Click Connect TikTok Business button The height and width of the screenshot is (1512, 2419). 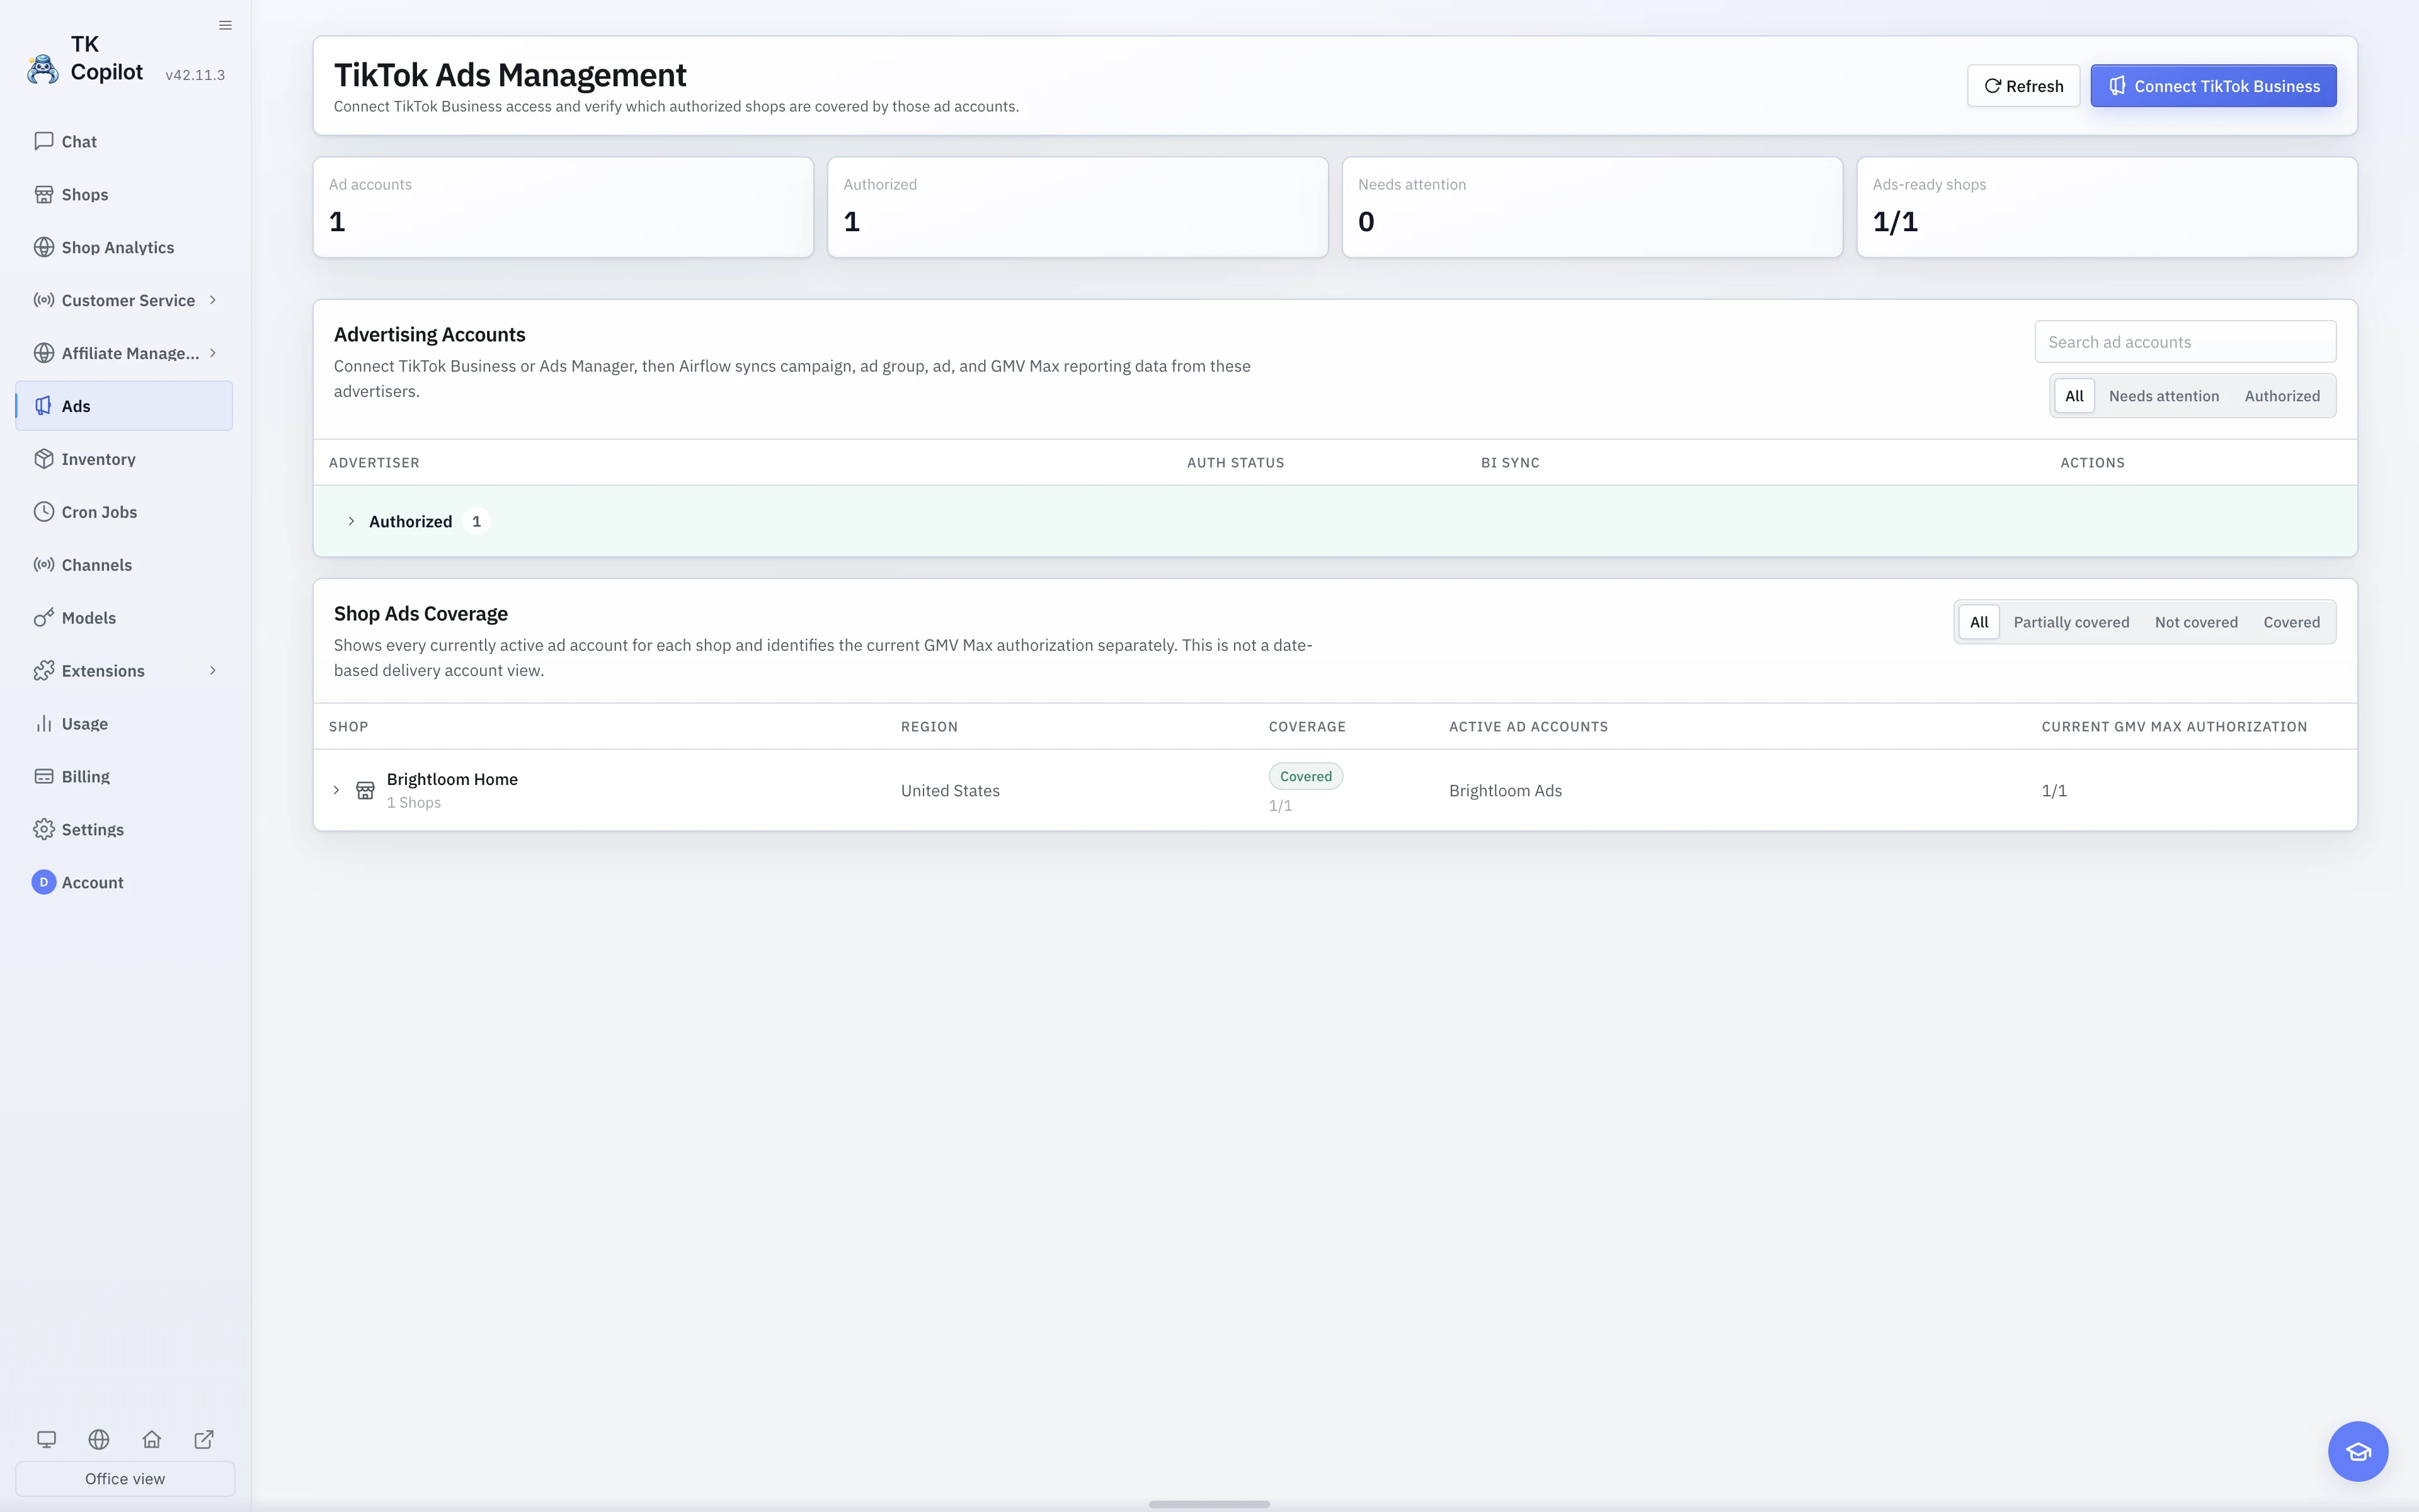pyautogui.click(x=2213, y=86)
